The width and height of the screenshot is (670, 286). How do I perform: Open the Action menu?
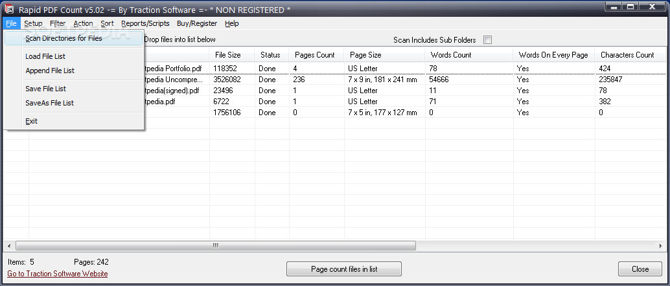point(83,23)
